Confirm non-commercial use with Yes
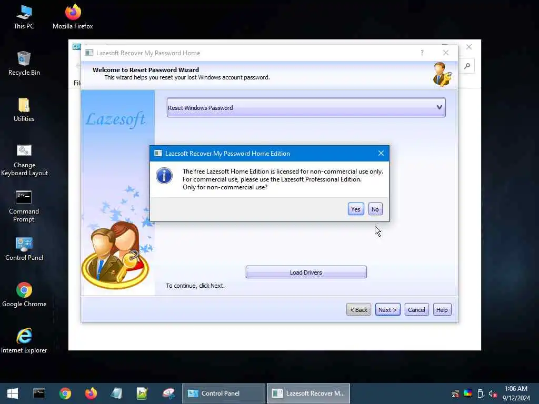Image resolution: width=539 pixels, height=404 pixels. (356, 209)
